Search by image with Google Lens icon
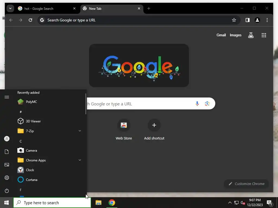This screenshot has width=278, height=208. click(207, 104)
